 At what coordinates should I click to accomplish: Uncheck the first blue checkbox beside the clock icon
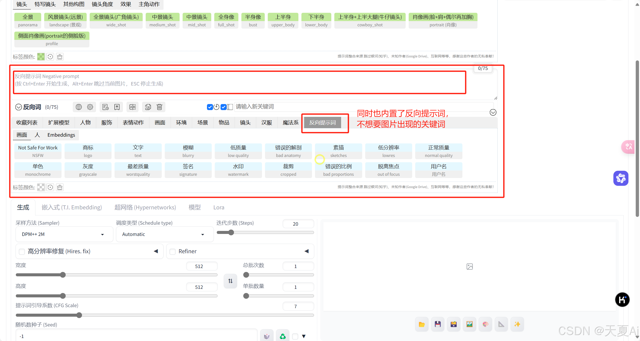point(210,107)
